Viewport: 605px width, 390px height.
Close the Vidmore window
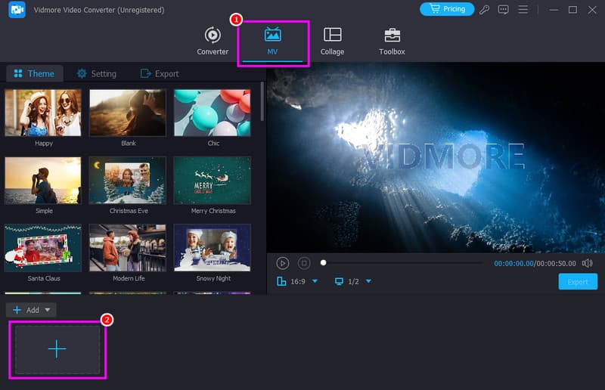(x=592, y=10)
